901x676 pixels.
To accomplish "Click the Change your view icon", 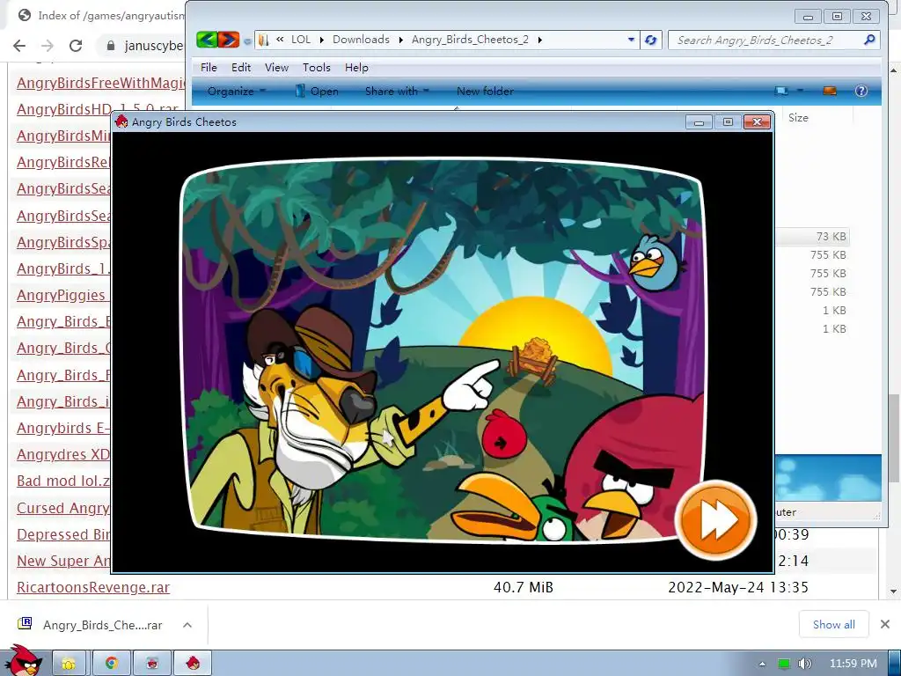I will coord(781,91).
